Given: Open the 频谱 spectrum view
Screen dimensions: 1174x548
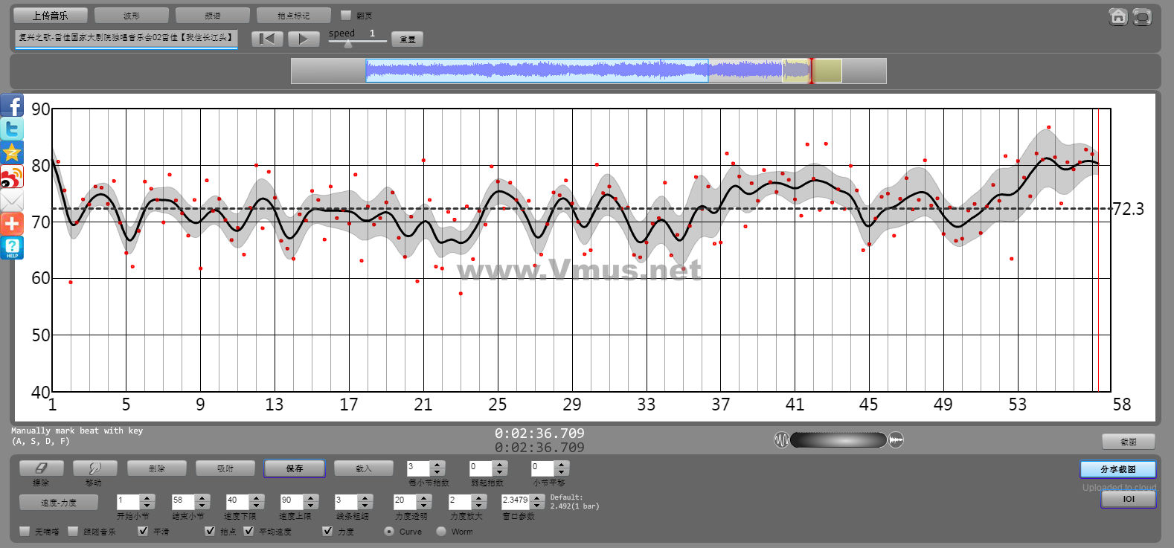Looking at the screenshot, I should pyautogui.click(x=212, y=16).
